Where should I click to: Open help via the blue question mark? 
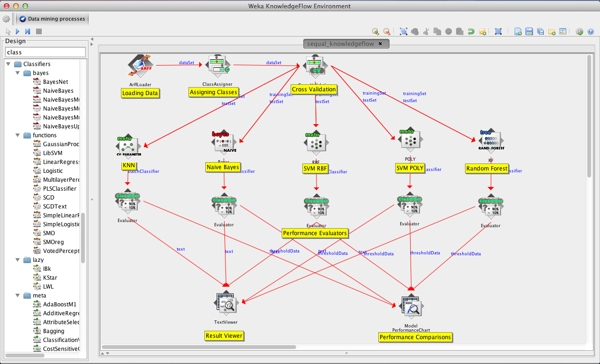[591, 31]
